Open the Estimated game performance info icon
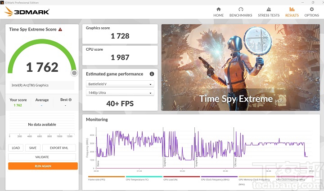The height and width of the screenshot is (191, 324). point(152,74)
